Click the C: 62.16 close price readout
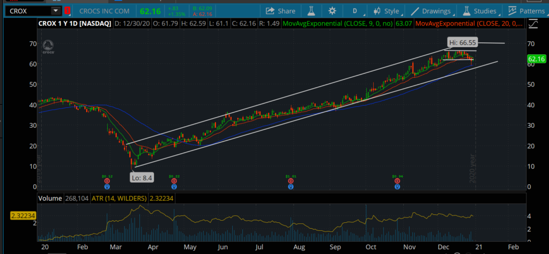 tap(244, 24)
